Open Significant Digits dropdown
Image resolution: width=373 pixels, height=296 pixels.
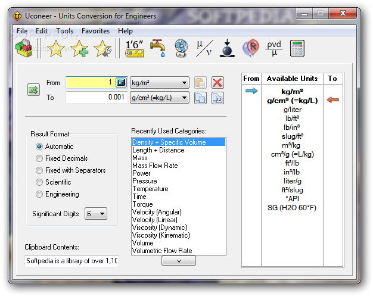click(96, 213)
